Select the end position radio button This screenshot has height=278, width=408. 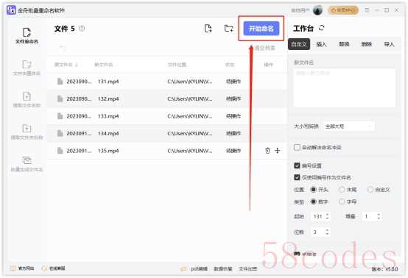coord(342,190)
